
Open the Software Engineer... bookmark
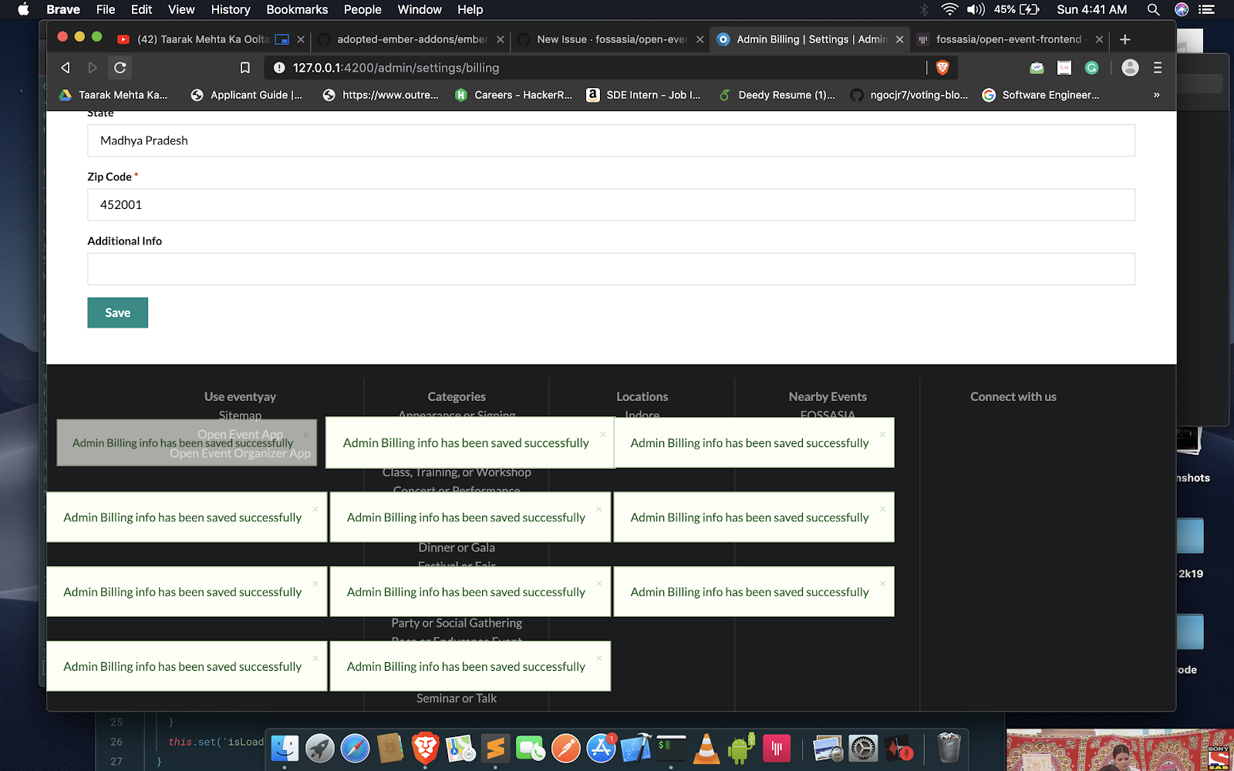click(1041, 95)
